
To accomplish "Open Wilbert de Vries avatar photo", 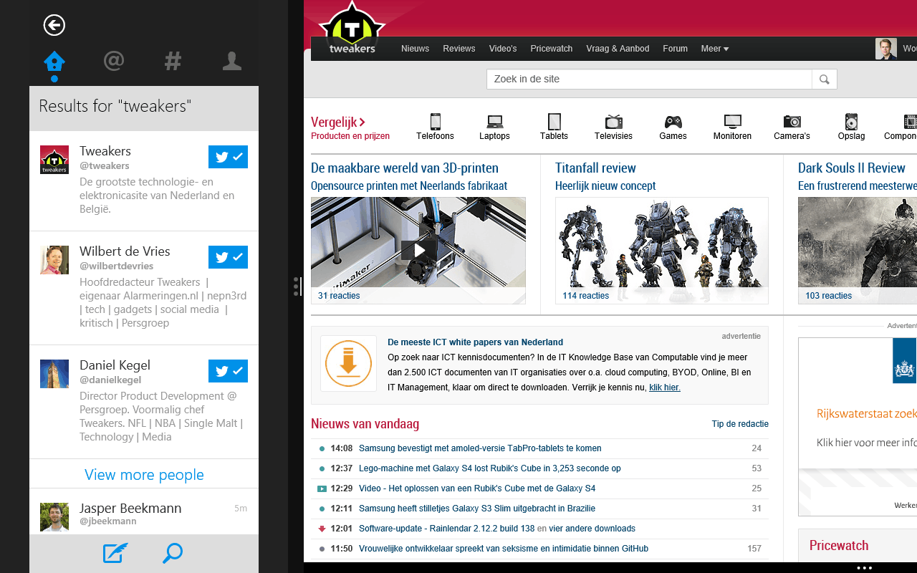I will (x=54, y=260).
